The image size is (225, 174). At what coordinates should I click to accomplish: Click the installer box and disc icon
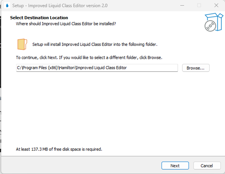[214, 22]
